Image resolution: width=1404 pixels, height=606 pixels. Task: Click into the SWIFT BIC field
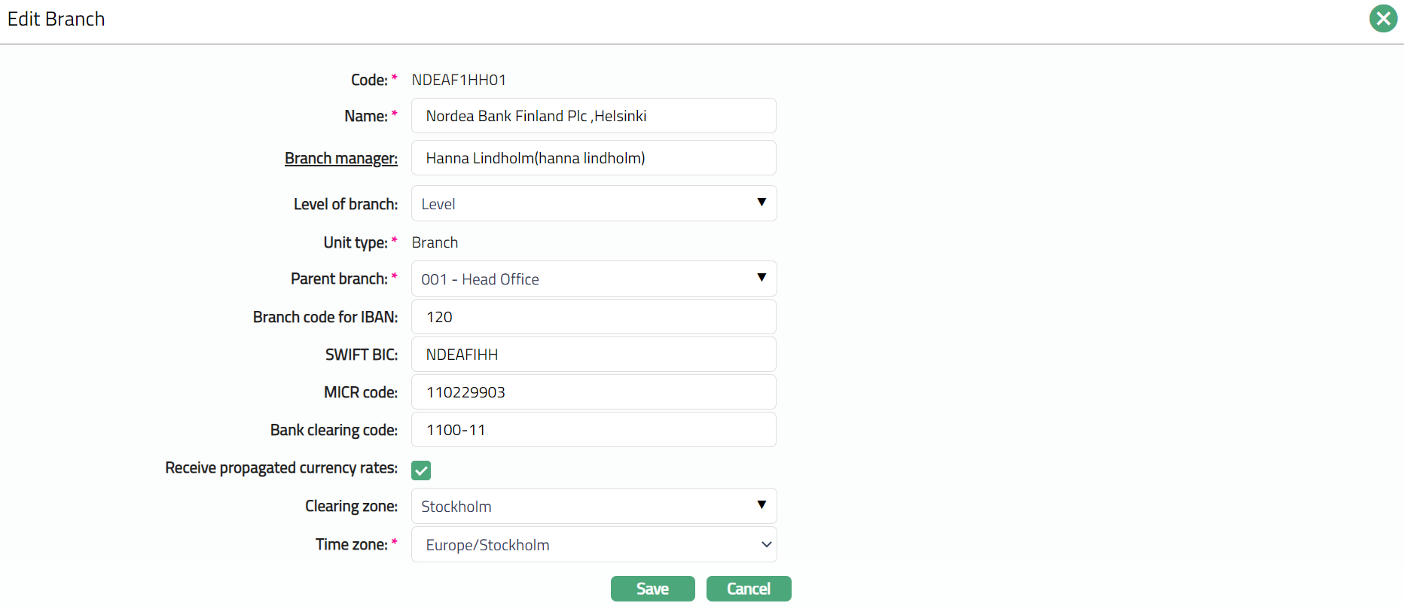click(594, 355)
